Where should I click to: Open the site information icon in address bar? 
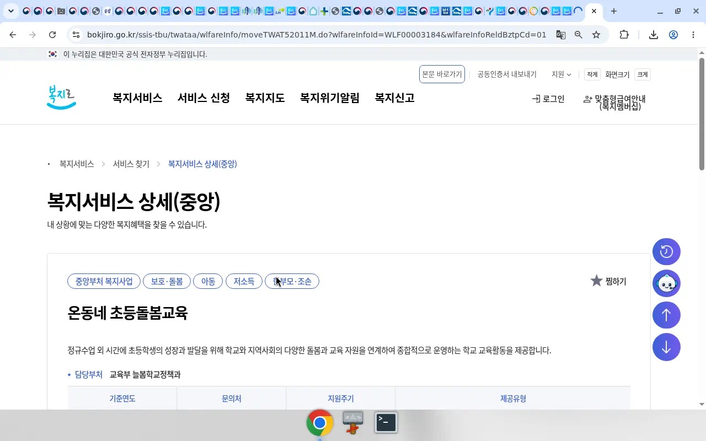click(76, 35)
